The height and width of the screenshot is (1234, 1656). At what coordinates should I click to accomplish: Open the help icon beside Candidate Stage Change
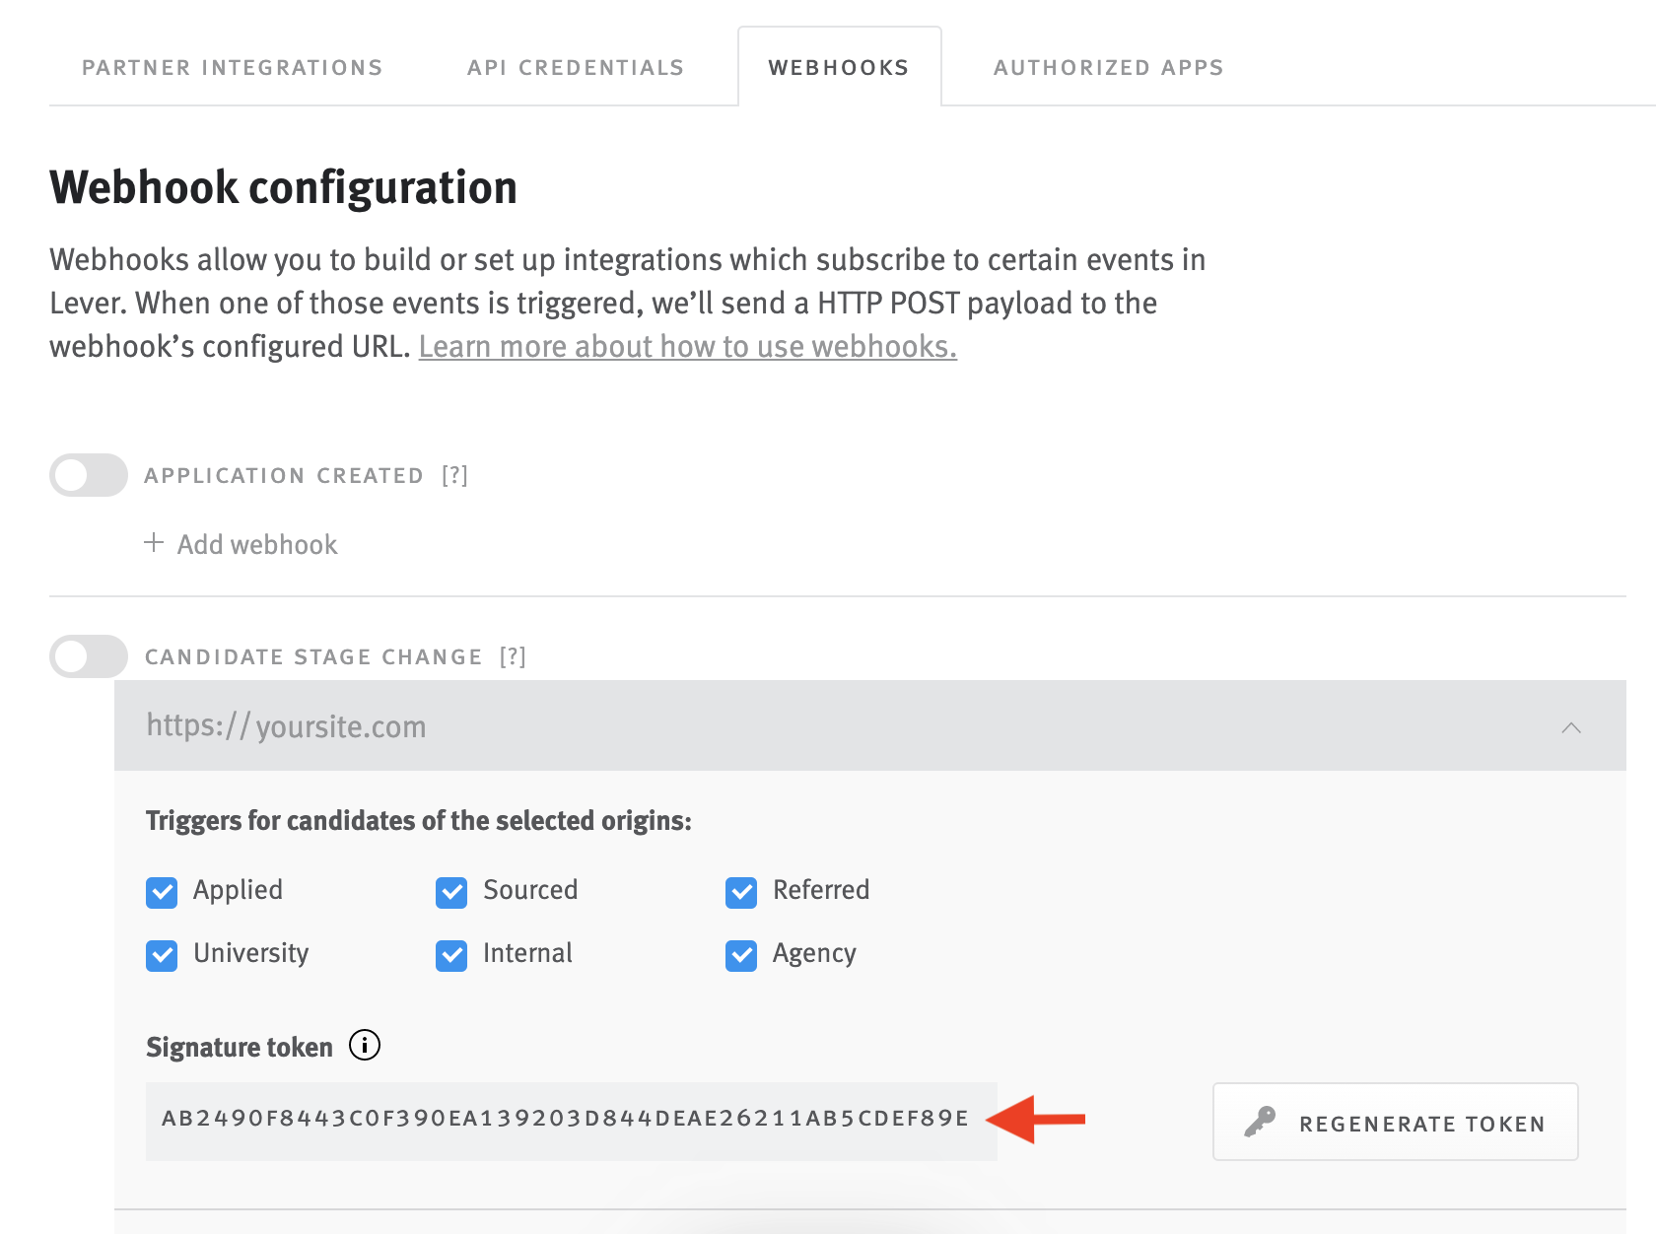(x=512, y=656)
